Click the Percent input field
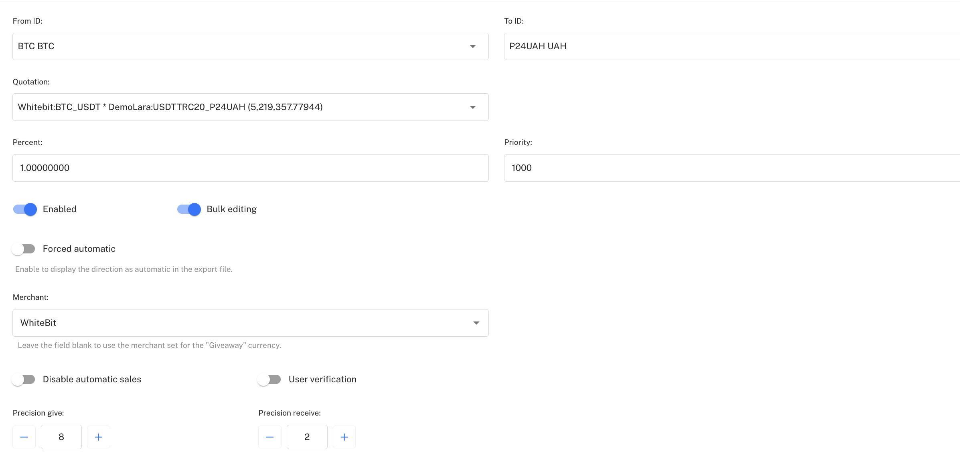 pos(250,168)
